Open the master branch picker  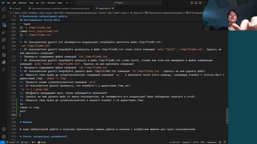11,142
